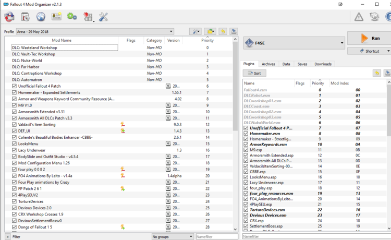The width and height of the screenshot is (391, 240).
Task: Click the executables gears icon
Action: tap(72, 17)
